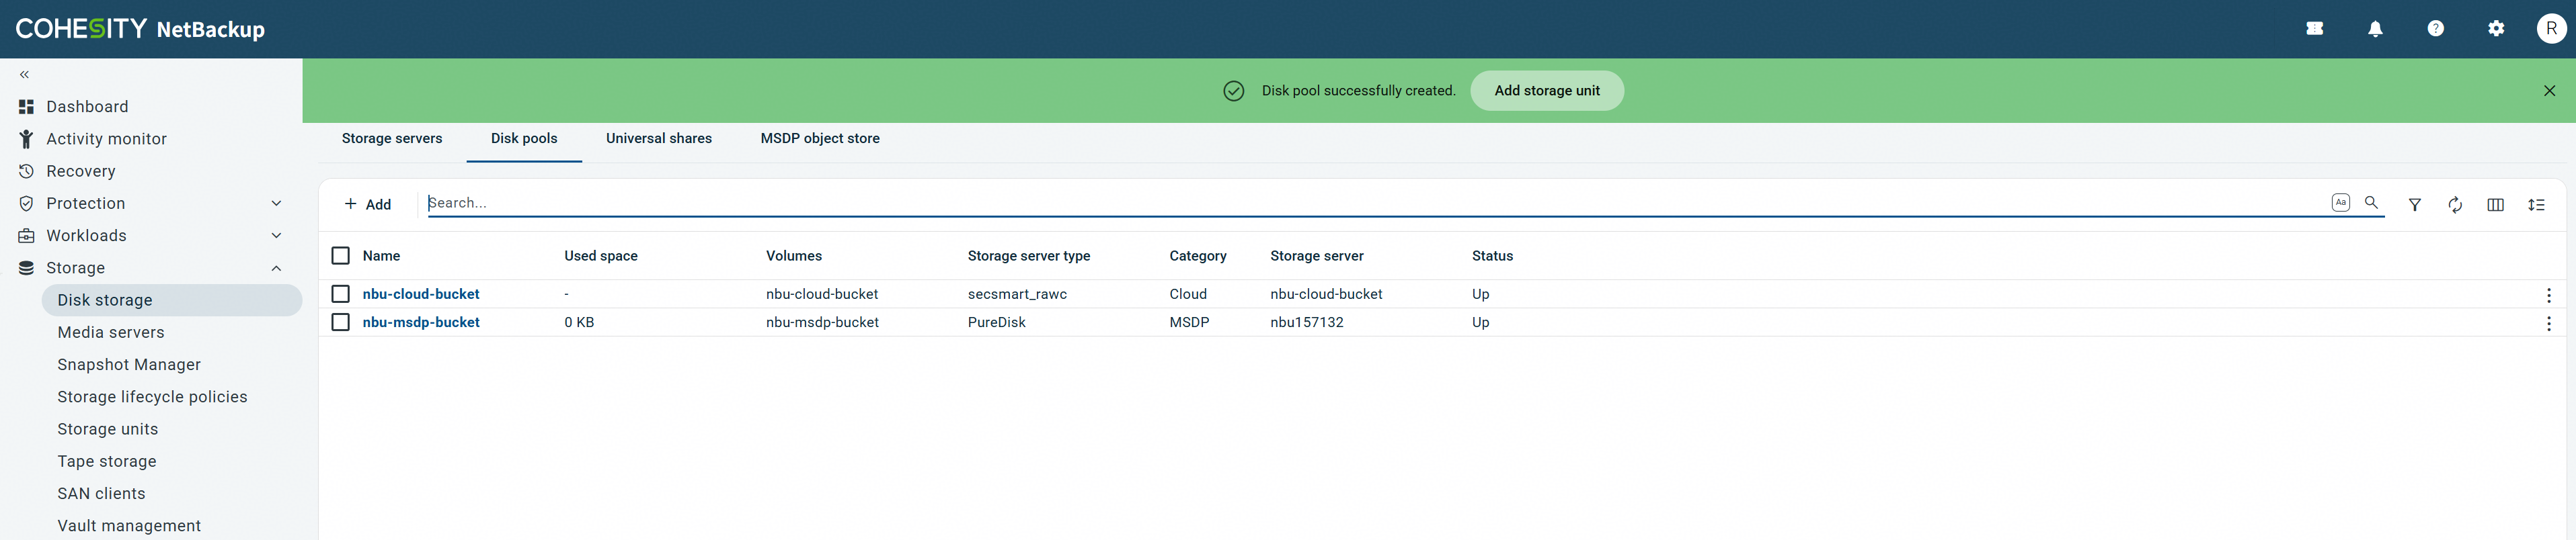Click the Activity monitor figure icon
The image size is (2576, 540).
click(x=26, y=139)
